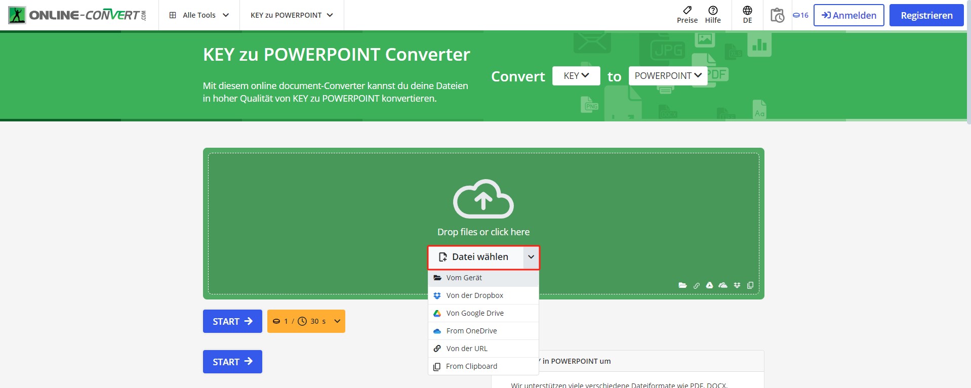Open the conversion history clipboard-clock icon

777,15
